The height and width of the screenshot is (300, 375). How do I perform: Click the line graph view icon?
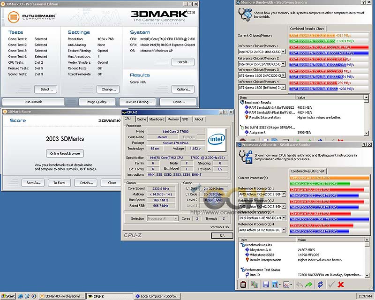click(286, 285)
